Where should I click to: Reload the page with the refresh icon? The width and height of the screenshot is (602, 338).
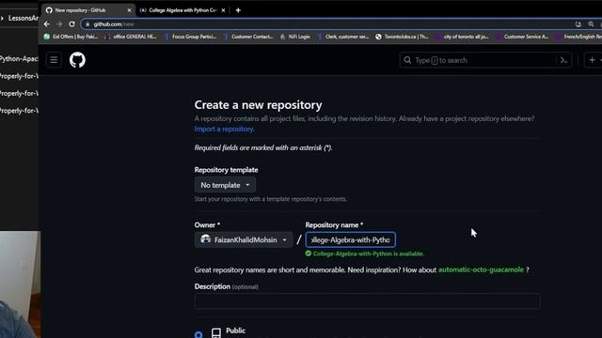click(71, 24)
